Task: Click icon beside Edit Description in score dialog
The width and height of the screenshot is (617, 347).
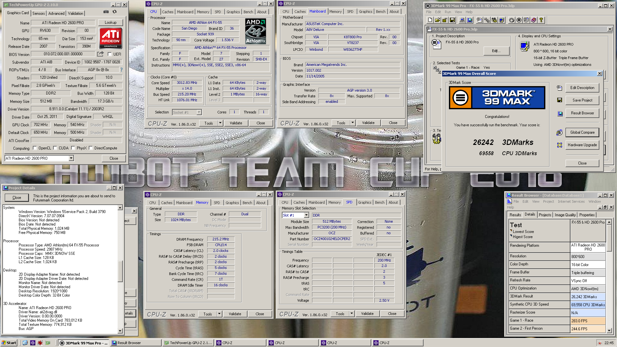Action: tap(559, 88)
